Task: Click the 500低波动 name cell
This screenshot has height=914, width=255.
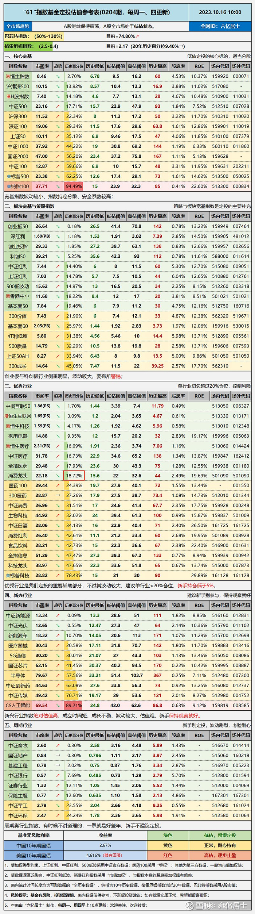Action: [18, 286]
